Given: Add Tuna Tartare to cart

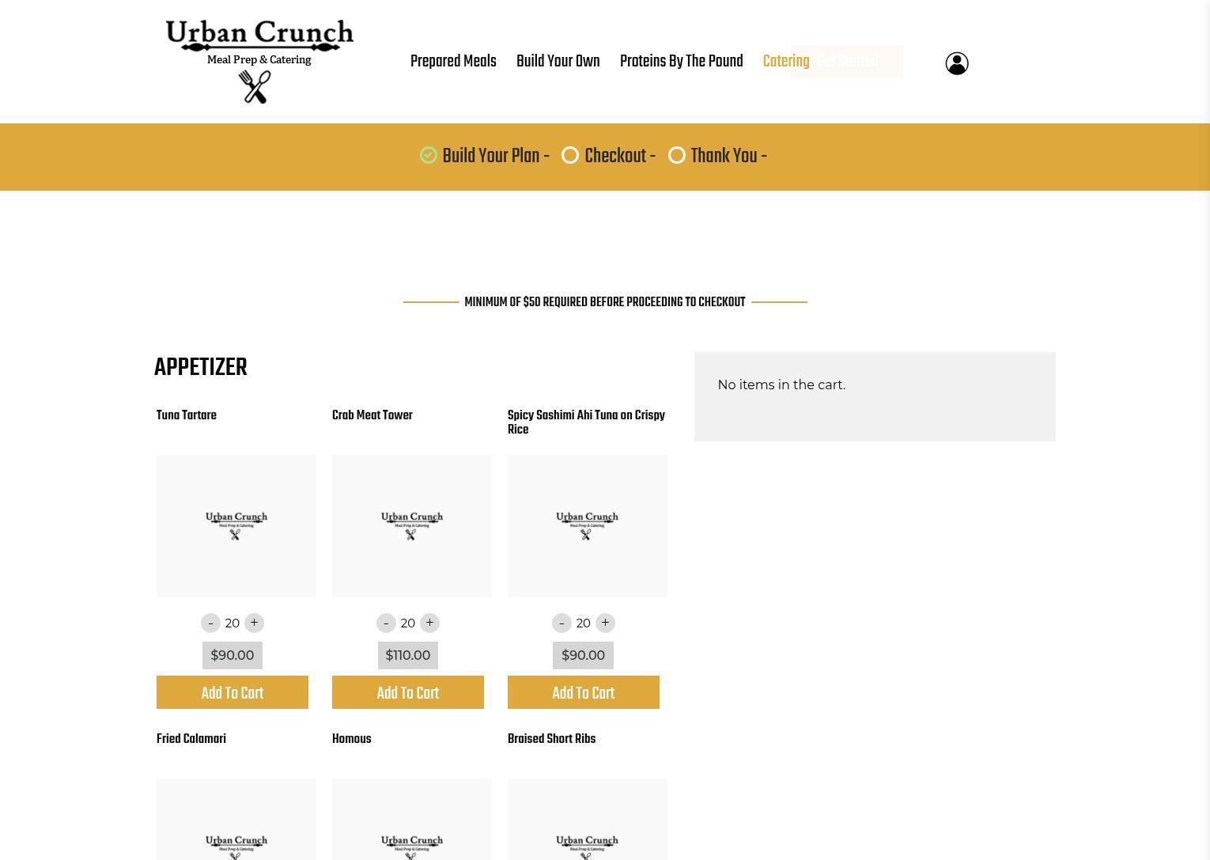Looking at the screenshot, I should (233, 692).
